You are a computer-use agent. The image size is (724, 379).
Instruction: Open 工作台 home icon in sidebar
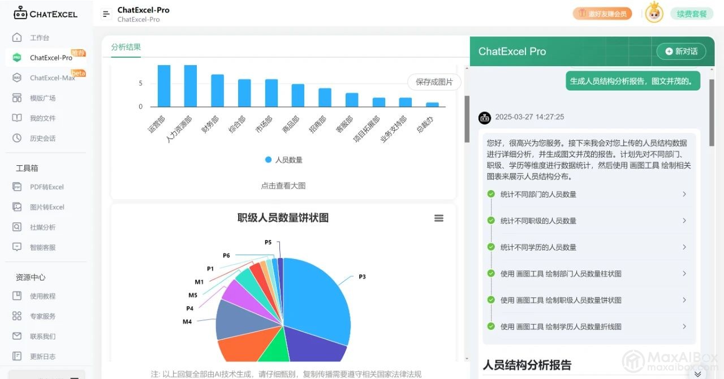17,37
